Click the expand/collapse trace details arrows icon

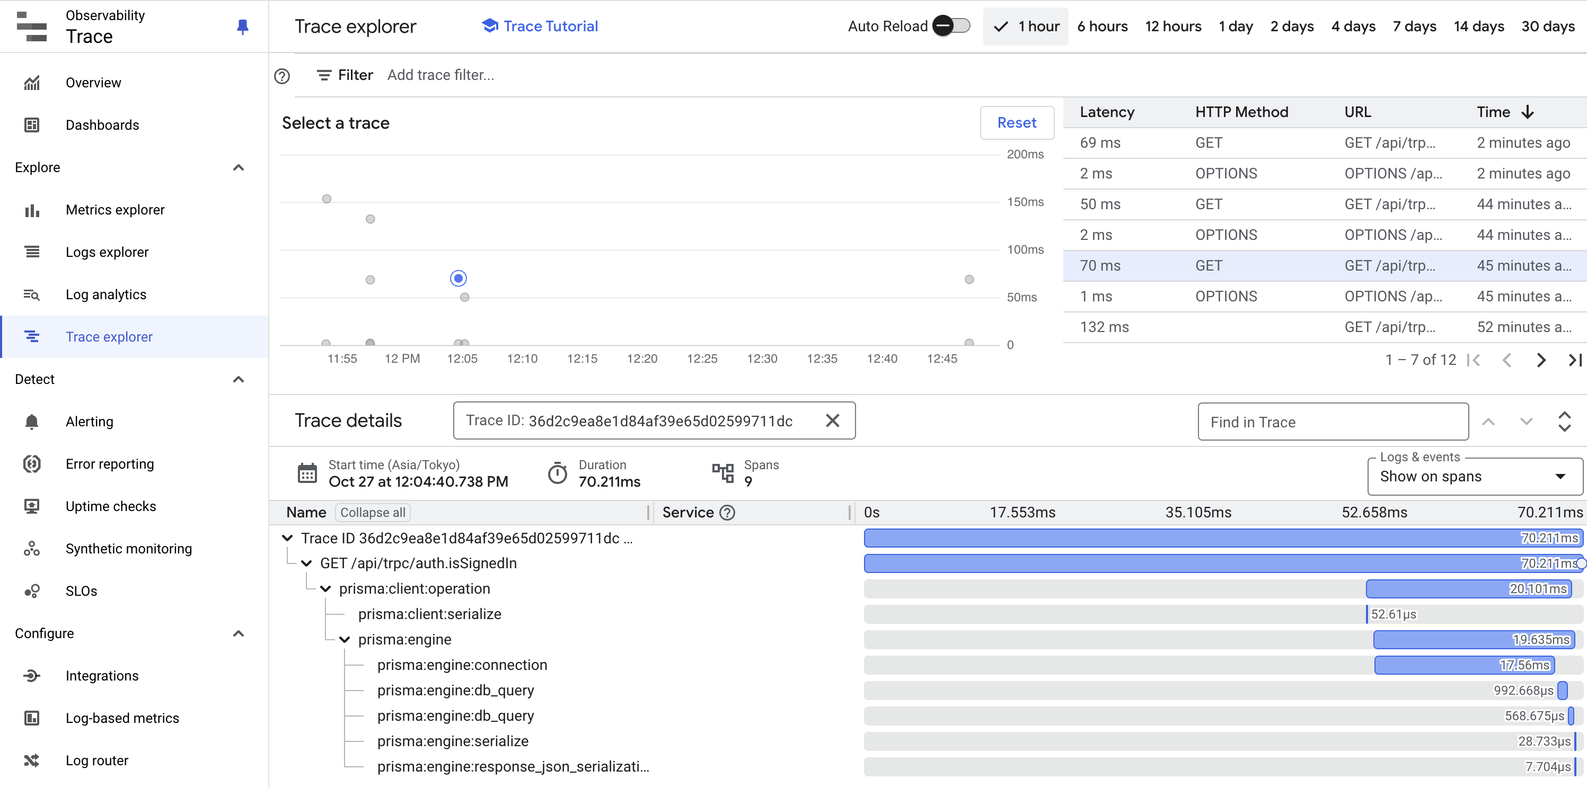pyautogui.click(x=1564, y=422)
